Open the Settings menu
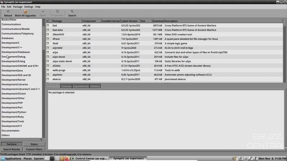The image size is (287, 161). click(x=29, y=7)
